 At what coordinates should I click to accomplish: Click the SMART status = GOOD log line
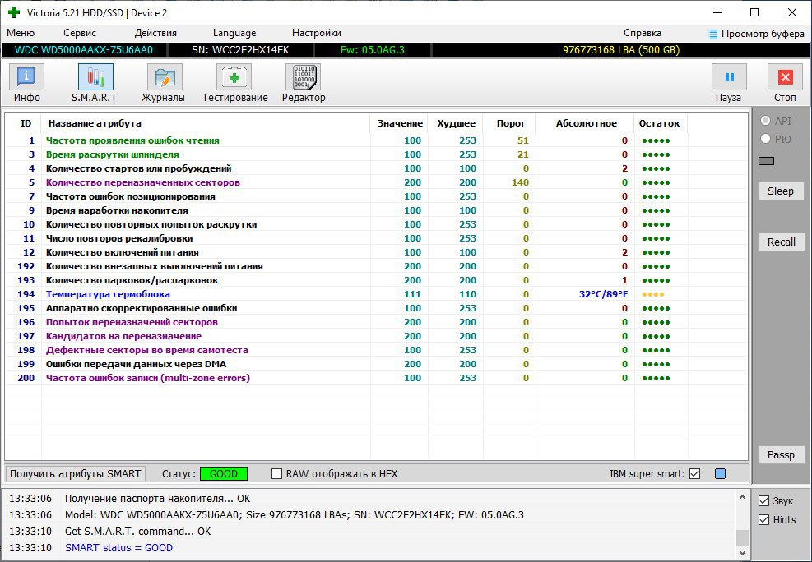coord(118,547)
